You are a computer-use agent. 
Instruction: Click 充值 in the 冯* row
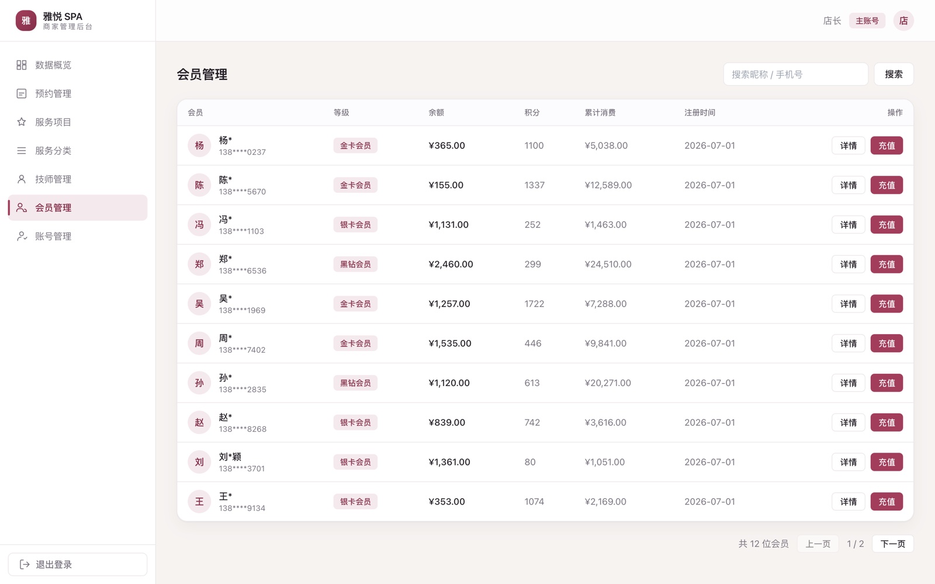pyautogui.click(x=886, y=225)
